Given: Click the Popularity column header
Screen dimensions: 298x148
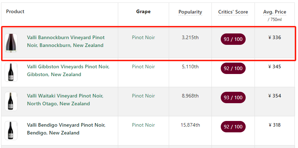Looking at the screenshot, I should tap(190, 12).
